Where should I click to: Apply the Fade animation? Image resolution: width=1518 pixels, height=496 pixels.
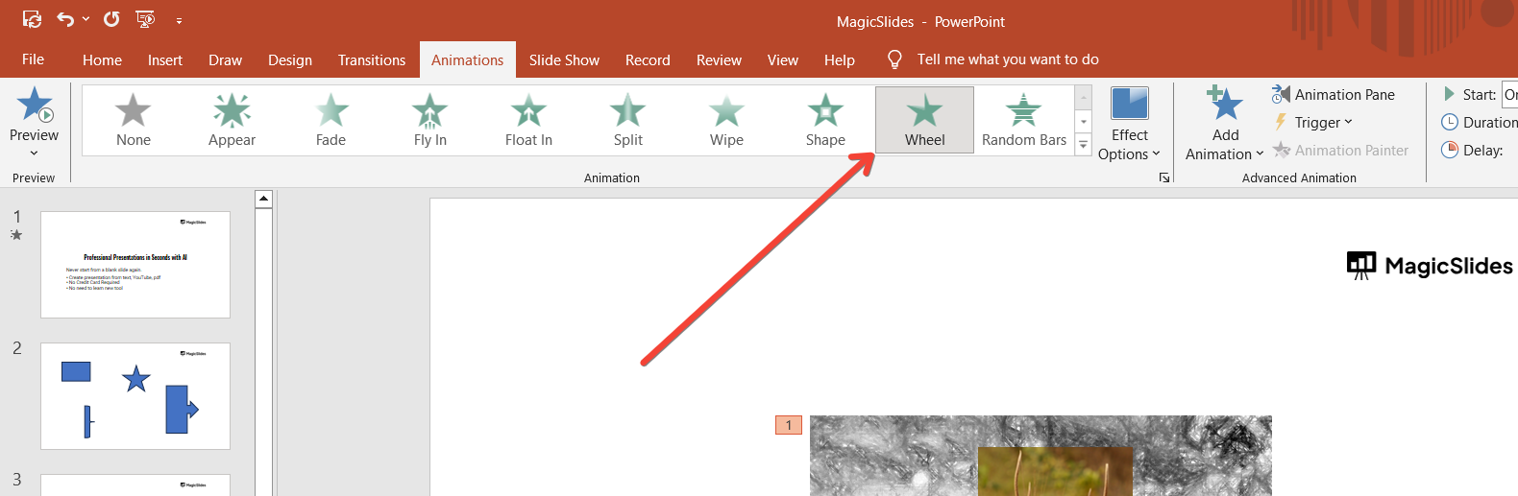point(331,120)
